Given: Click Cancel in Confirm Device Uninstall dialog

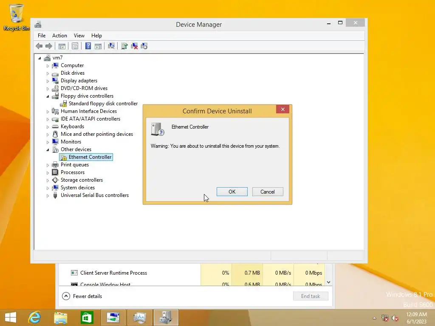Looking at the screenshot, I should pyautogui.click(x=268, y=191).
